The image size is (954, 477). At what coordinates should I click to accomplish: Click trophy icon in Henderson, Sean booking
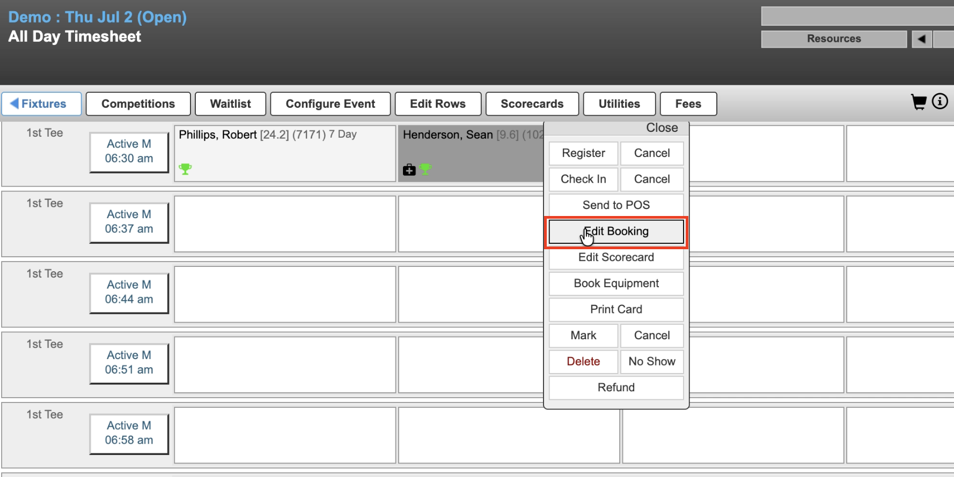pyautogui.click(x=425, y=169)
